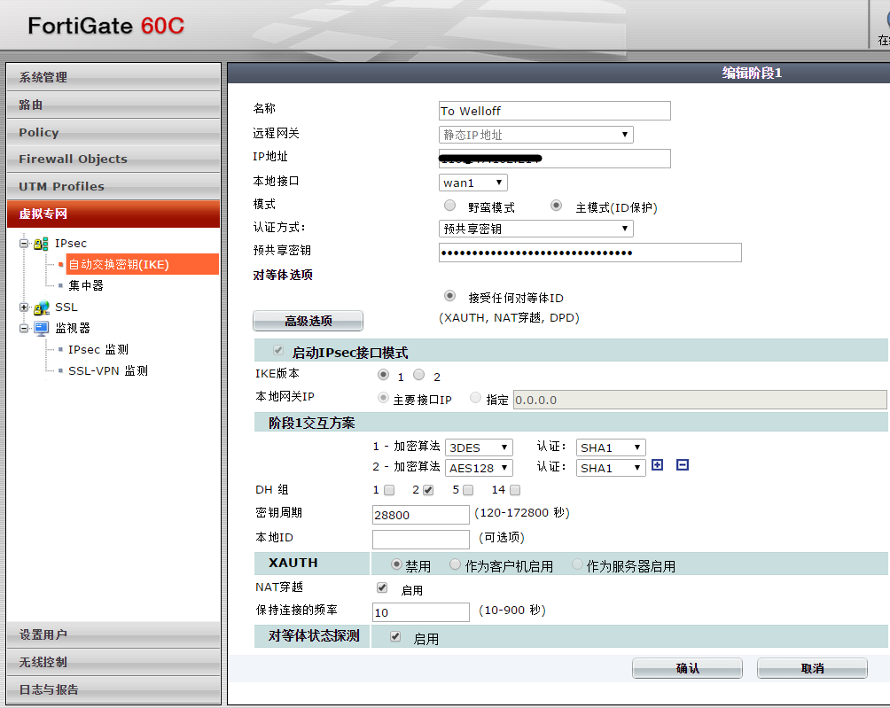Check DH group 5 checkbox

(468, 490)
